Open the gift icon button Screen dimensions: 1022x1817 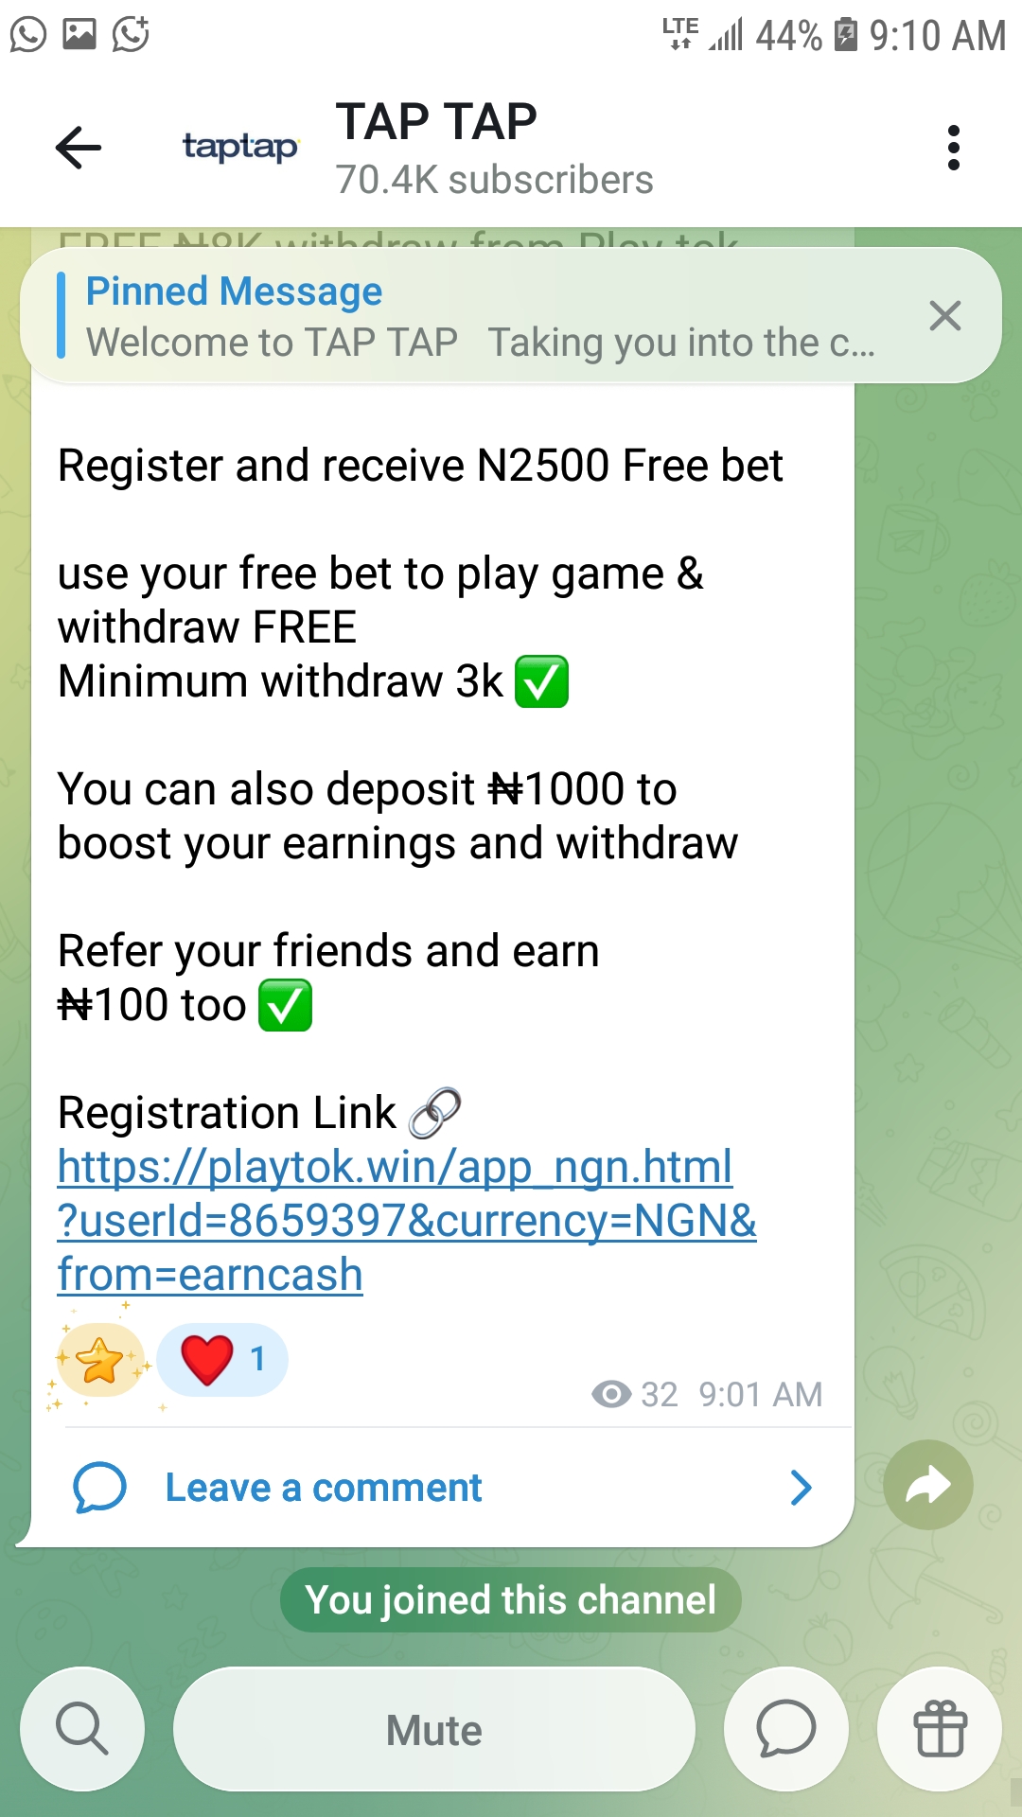[940, 1729]
